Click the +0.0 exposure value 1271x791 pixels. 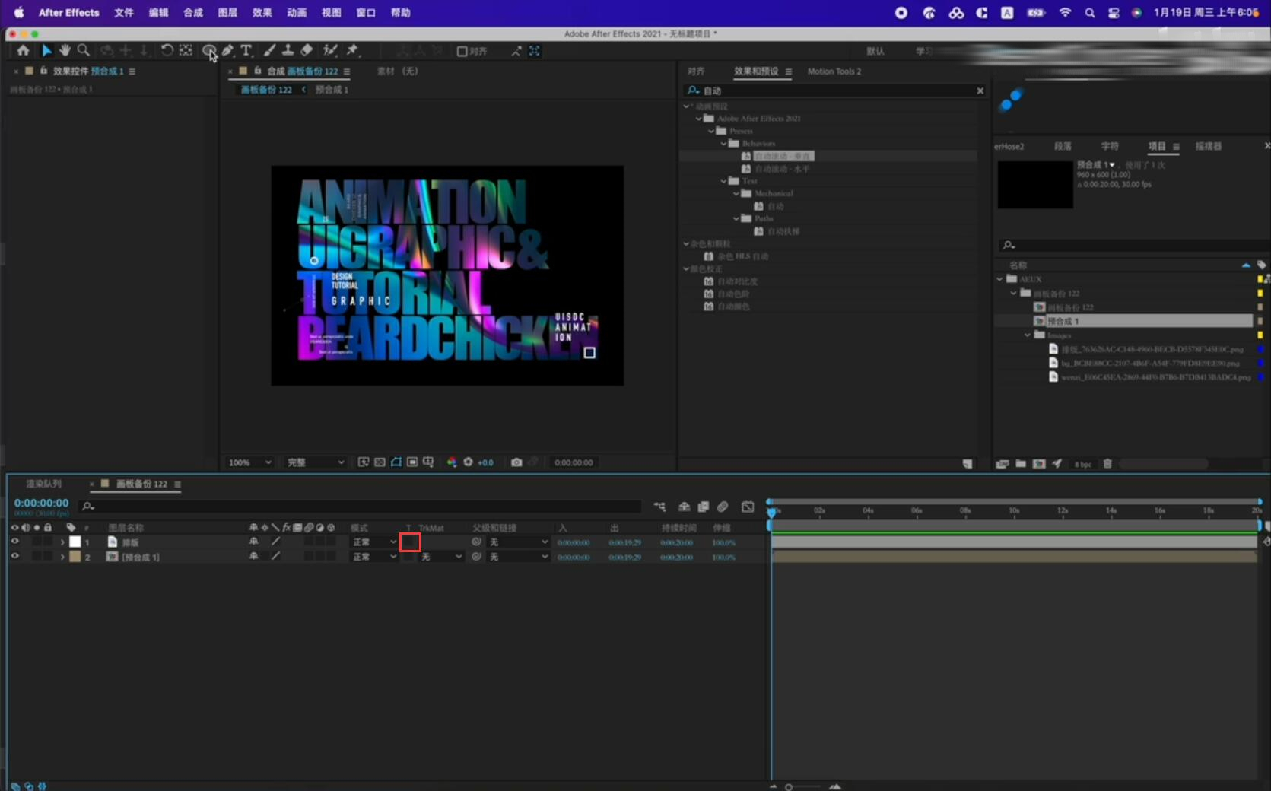[485, 462]
